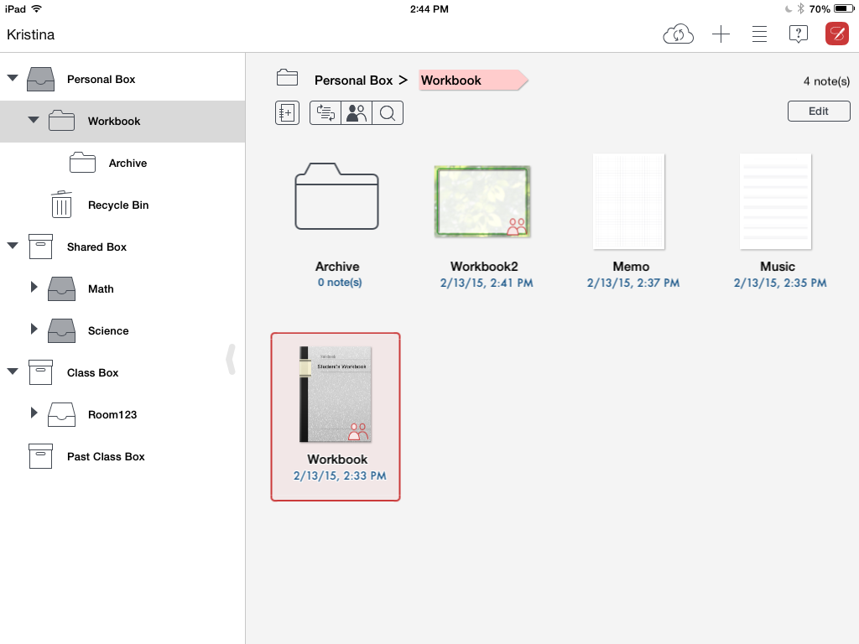Open the Workbook2 note thumbnail

pyautogui.click(x=482, y=201)
